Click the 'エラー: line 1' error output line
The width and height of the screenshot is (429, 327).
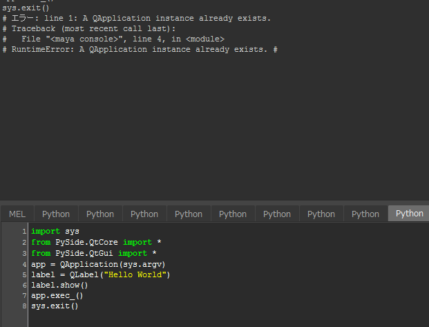coord(137,19)
